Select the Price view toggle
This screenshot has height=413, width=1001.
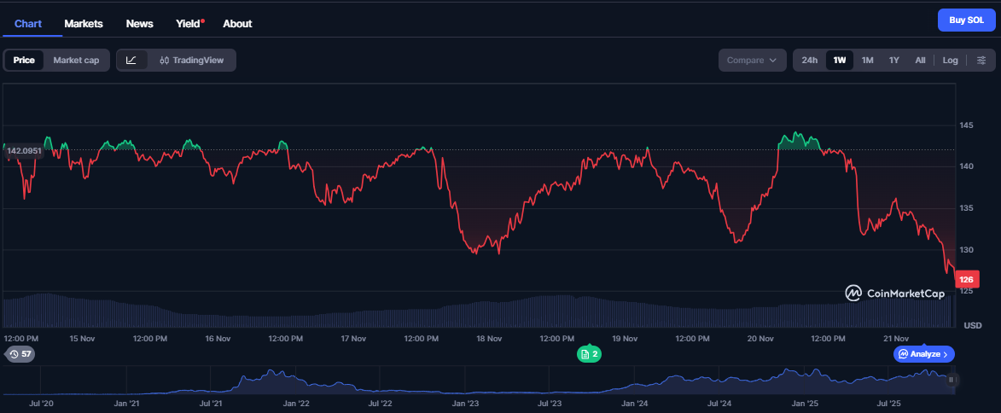coord(24,60)
